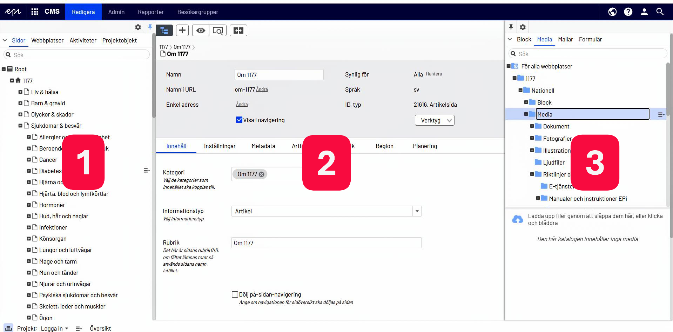Click the globe icon in top bar

612,12
